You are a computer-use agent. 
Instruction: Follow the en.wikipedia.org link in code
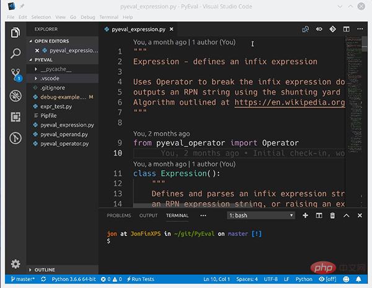290,103
